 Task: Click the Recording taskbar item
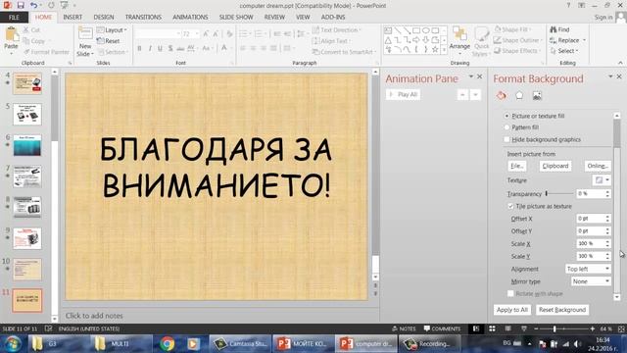point(429,344)
